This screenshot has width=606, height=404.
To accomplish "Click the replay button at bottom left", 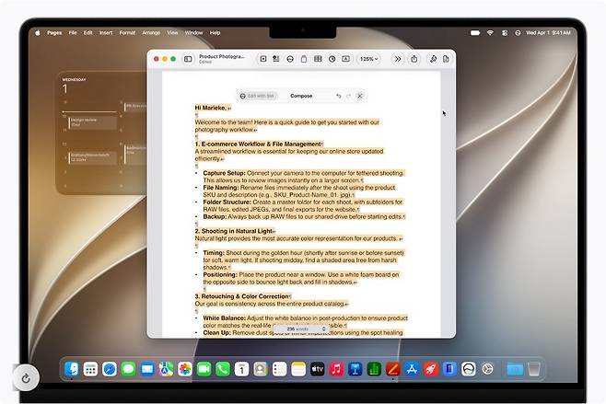I will pos(26,378).
